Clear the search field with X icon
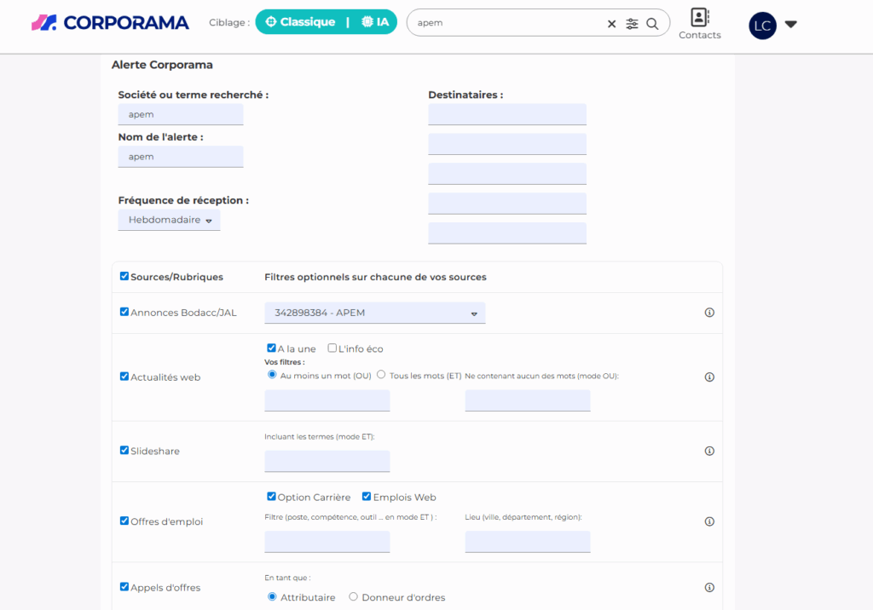This screenshot has height=610, width=873. (611, 24)
